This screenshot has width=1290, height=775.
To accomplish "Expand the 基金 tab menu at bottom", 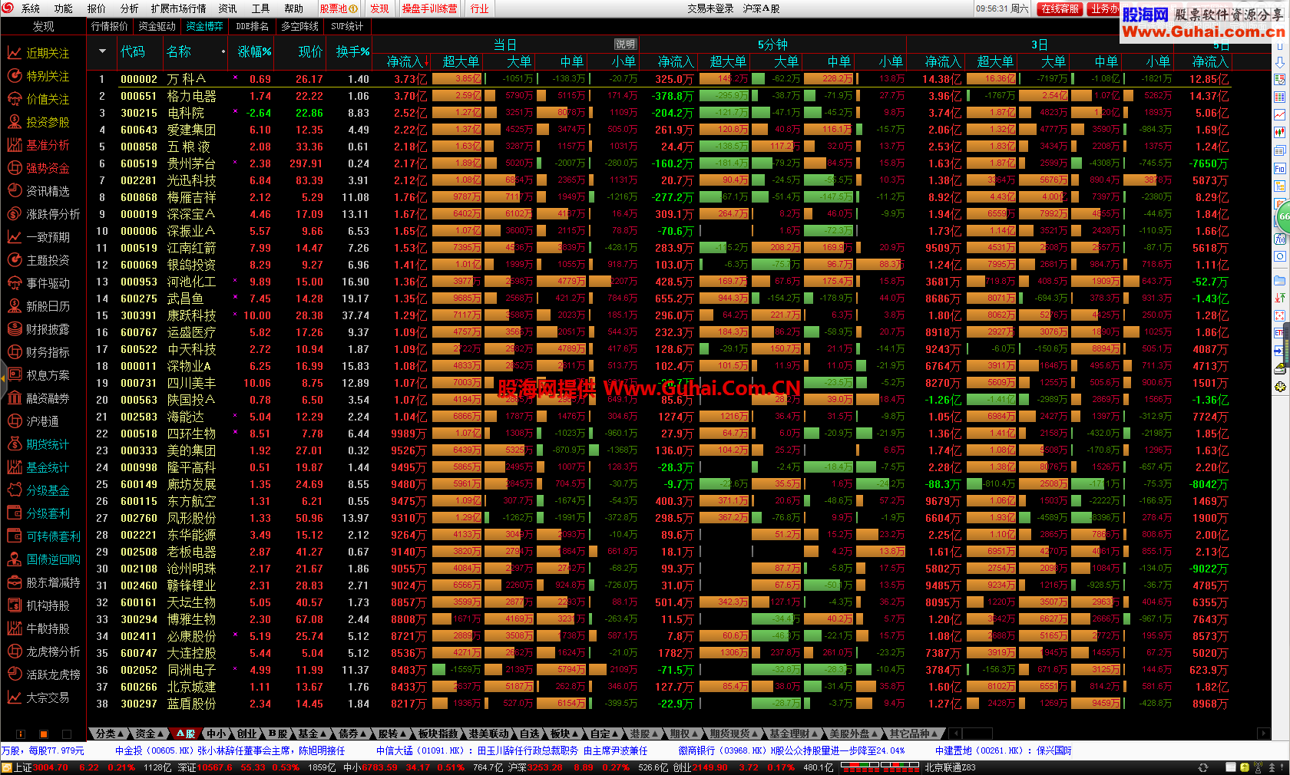I will [313, 734].
